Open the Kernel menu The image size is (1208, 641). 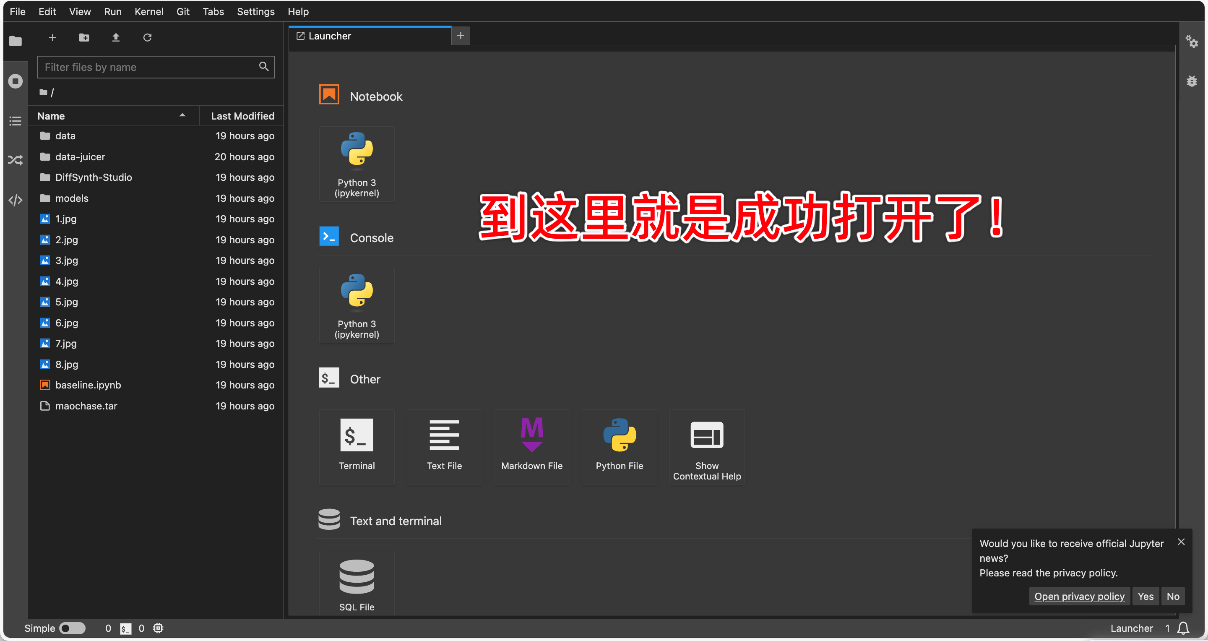[x=148, y=11]
